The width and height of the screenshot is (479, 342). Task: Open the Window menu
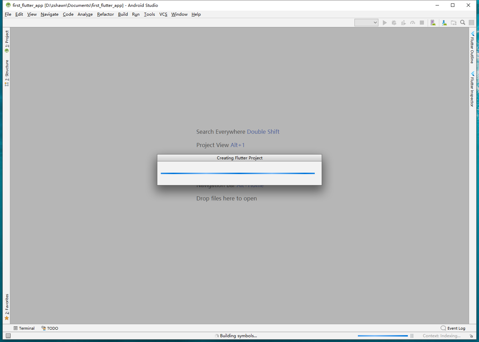click(179, 14)
